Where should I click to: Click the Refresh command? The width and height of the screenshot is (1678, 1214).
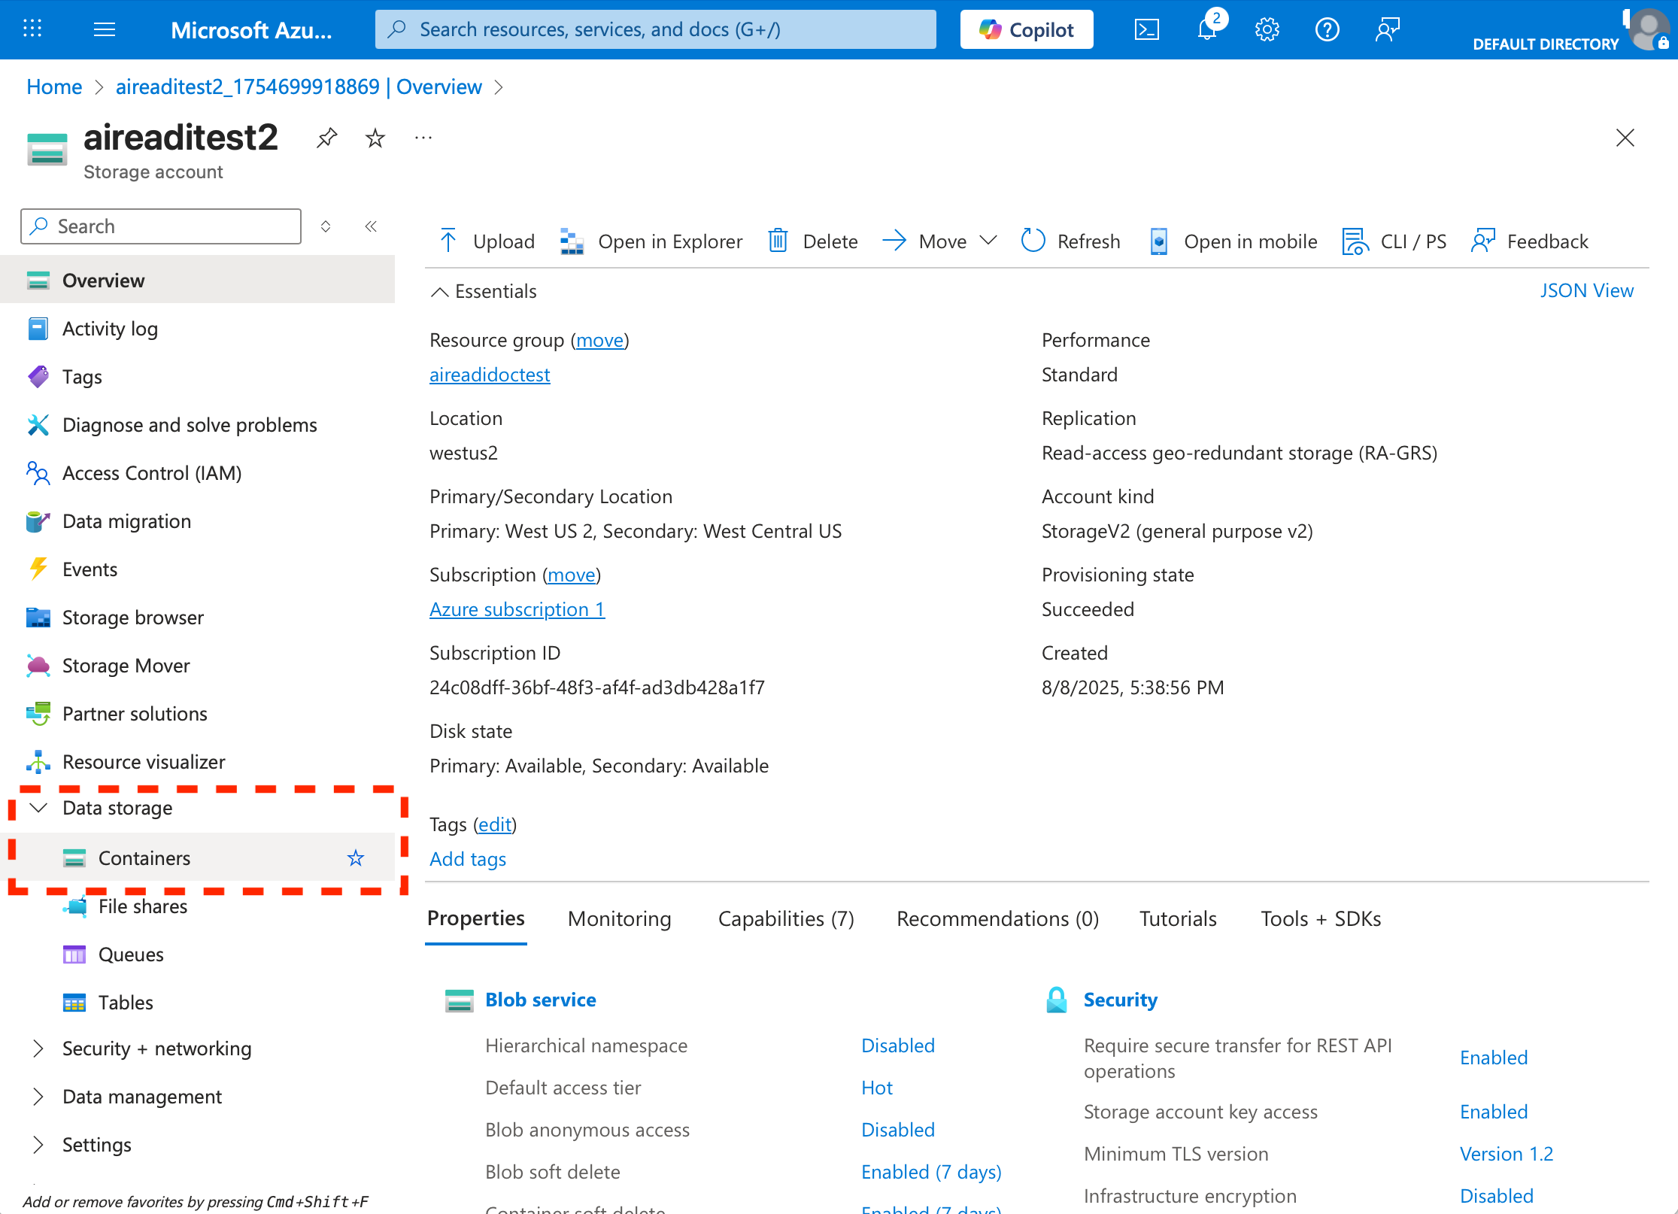[x=1071, y=241]
